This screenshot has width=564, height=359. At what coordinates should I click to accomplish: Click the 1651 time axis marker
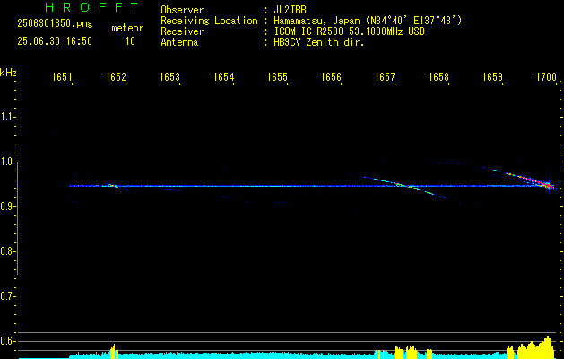coord(62,76)
